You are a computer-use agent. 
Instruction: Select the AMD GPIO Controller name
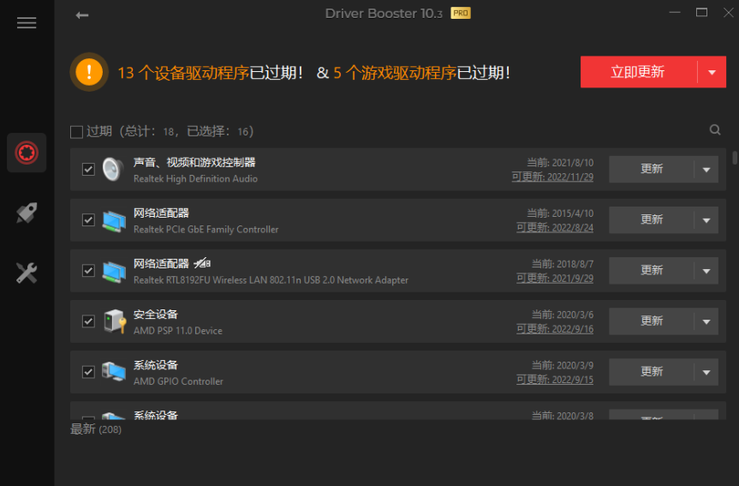(178, 381)
